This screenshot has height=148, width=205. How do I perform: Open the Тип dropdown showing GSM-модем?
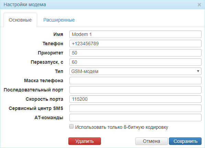coord(135,71)
